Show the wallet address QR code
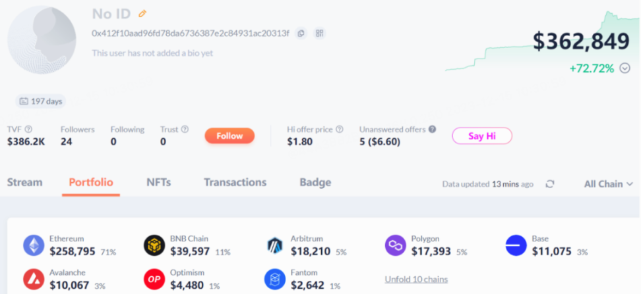 point(319,33)
